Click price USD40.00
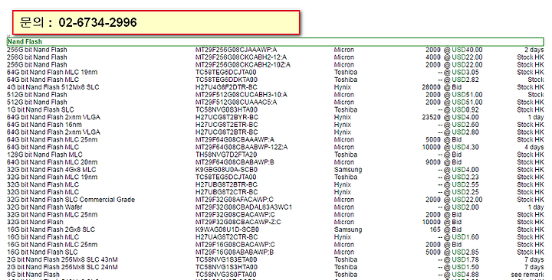552x280 pixels. pos(467,50)
